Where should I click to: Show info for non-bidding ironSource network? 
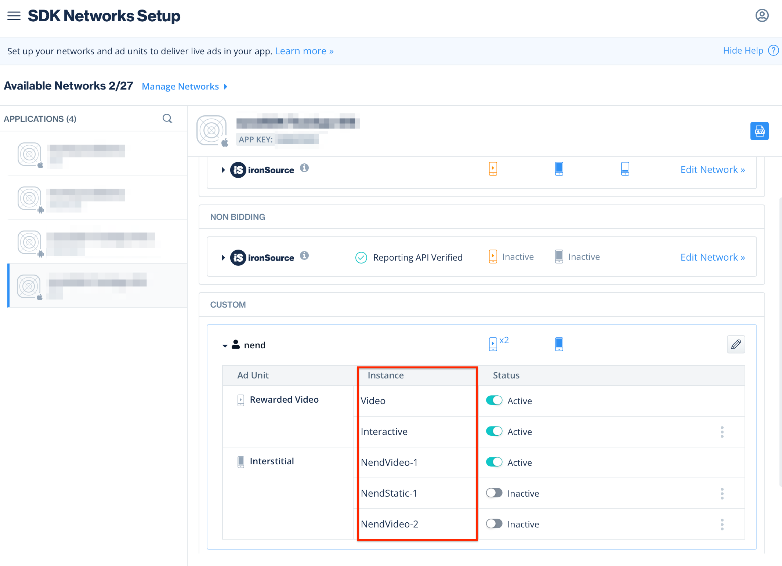point(304,255)
